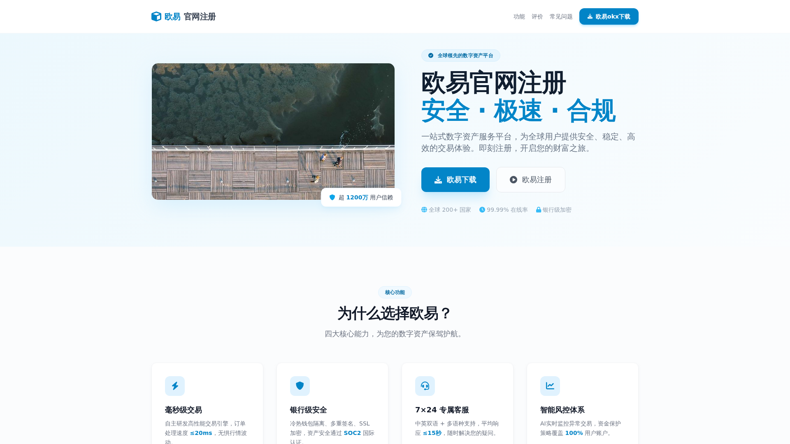Screen dimensions: 790x444
Task: Click the download icon in header button
Action: point(590,16)
